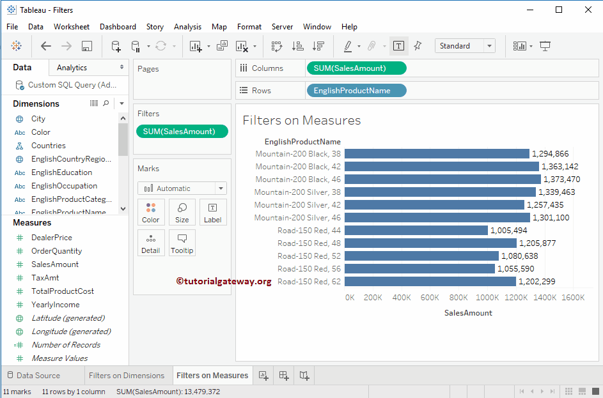Open the Automatic mark type dropdown

(182, 188)
